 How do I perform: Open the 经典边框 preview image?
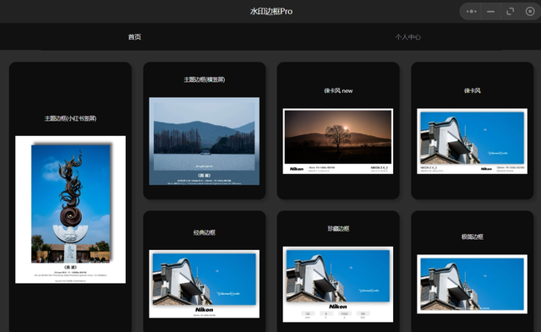click(x=205, y=284)
